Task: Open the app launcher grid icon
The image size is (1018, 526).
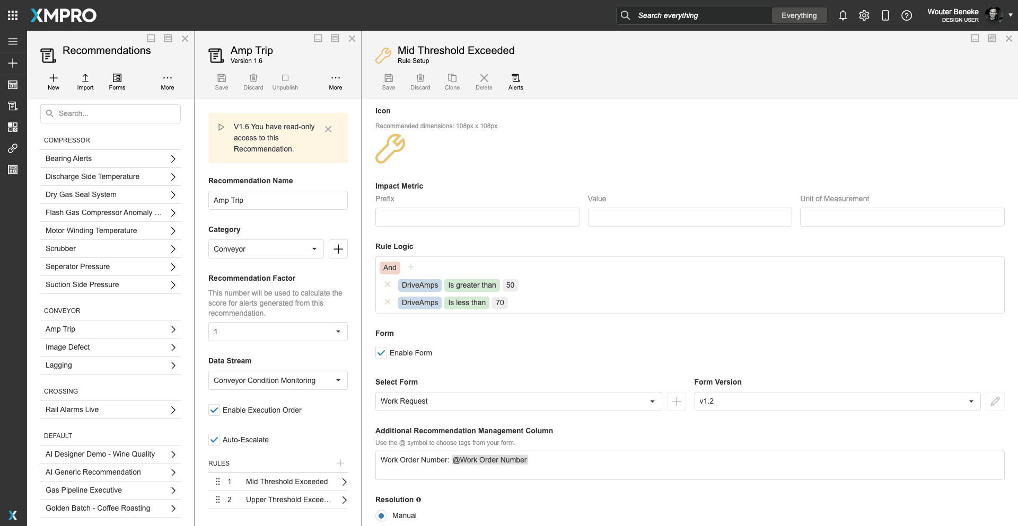Action: (x=13, y=15)
